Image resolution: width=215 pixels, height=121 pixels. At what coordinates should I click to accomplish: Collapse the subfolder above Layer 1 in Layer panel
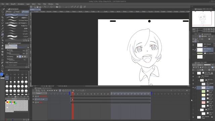point(199,80)
